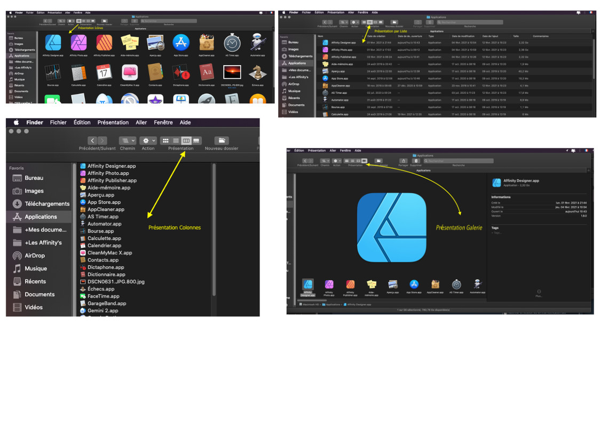Select the Automator.app robot icon in the icon grid
600x427 pixels.
pyautogui.click(x=257, y=42)
